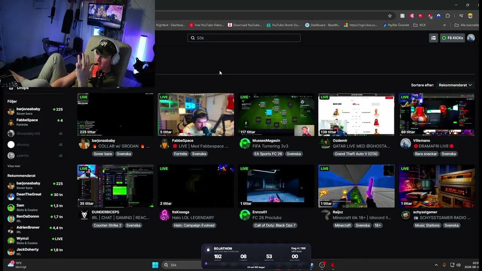Image resolution: width=482 pixels, height=271 pixels.
Task: Click the Få KICKs button
Action: 452,38
